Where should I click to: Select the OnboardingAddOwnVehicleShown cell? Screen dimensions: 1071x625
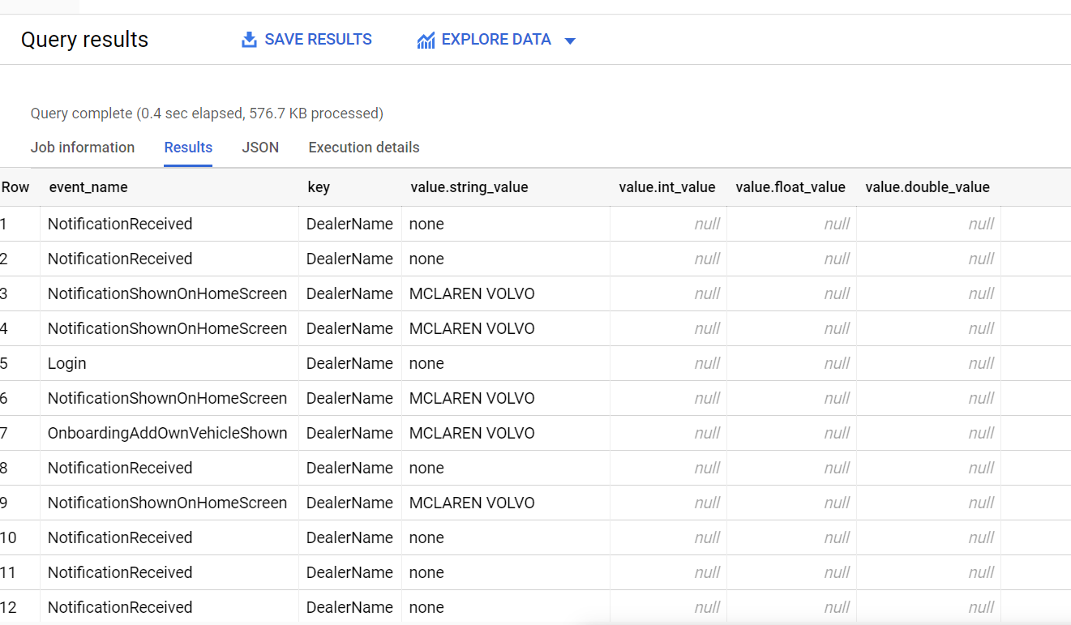coord(168,433)
